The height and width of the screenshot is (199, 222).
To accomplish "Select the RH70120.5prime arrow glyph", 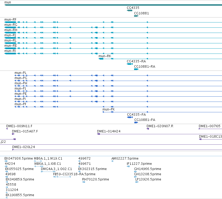I will [83, 182].
